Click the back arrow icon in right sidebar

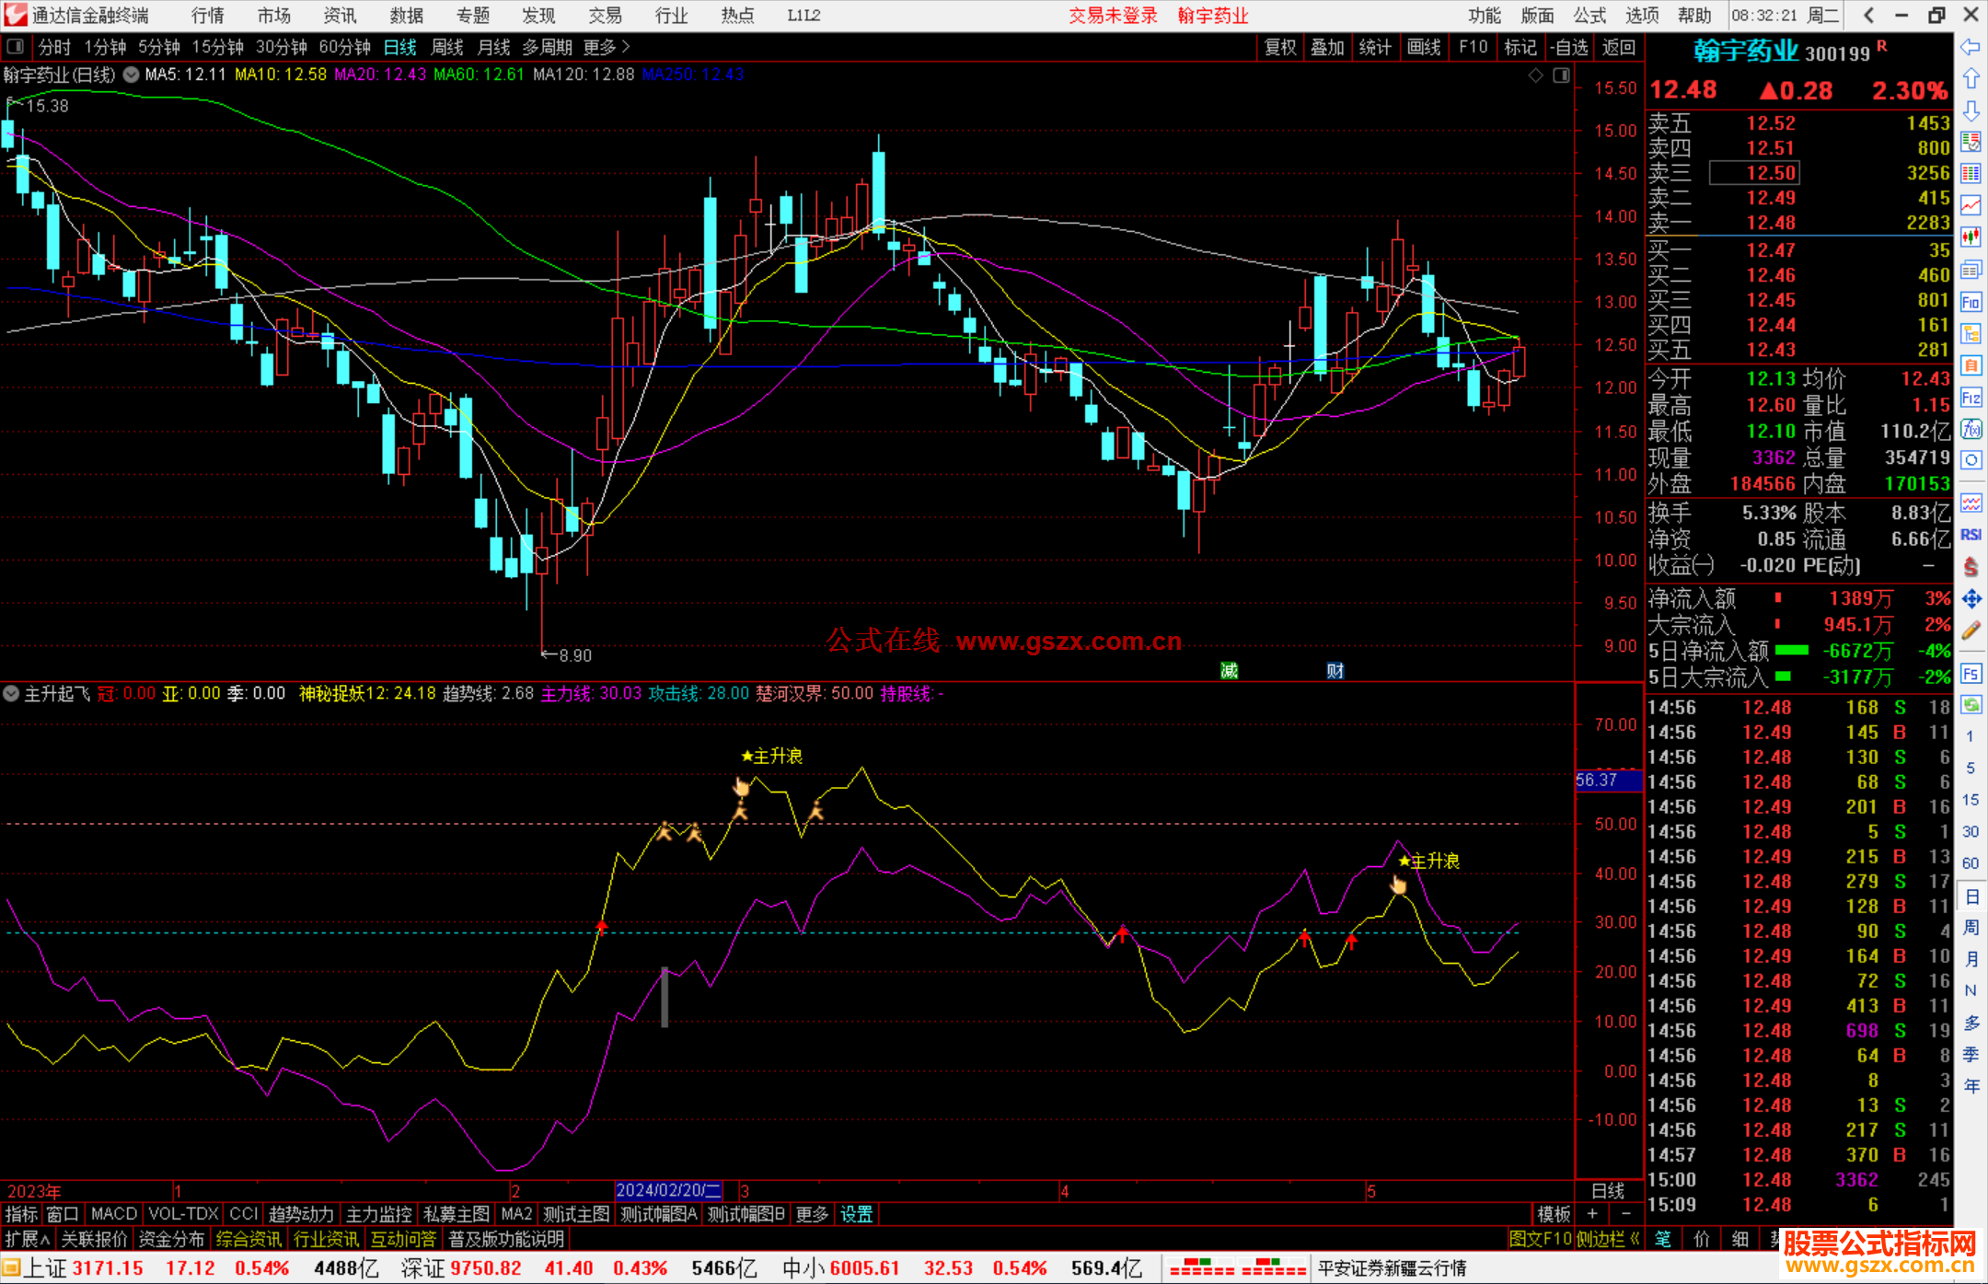(1971, 47)
